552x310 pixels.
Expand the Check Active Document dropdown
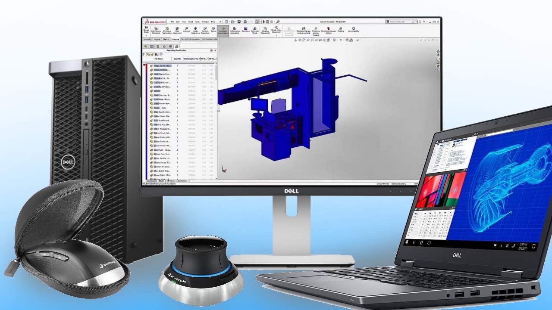click(x=276, y=35)
